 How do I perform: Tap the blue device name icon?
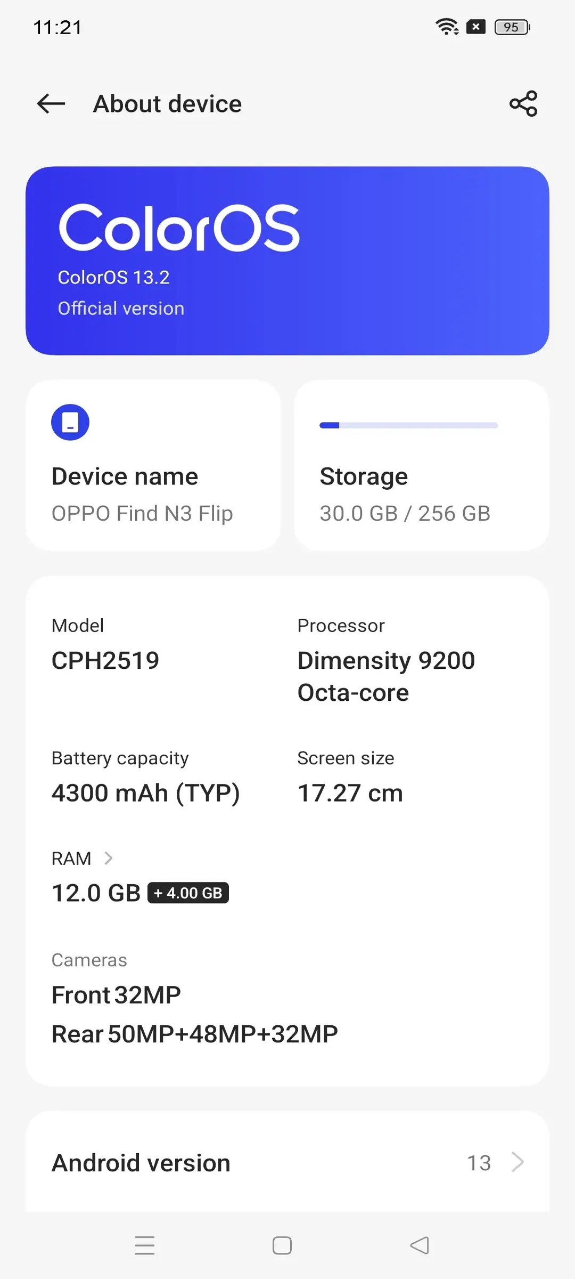click(x=70, y=423)
